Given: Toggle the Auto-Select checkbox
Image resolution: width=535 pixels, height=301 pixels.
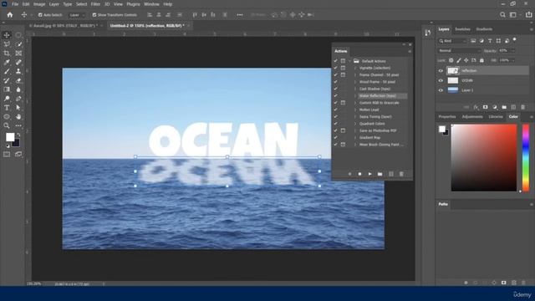Looking at the screenshot, I should (40, 15).
